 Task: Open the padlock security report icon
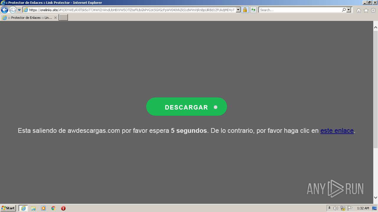[245, 10]
